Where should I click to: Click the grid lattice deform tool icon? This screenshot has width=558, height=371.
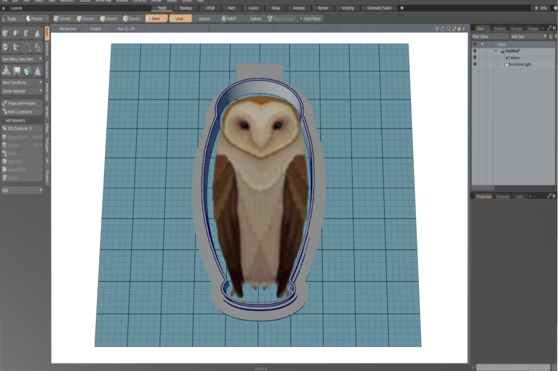[x=17, y=71]
